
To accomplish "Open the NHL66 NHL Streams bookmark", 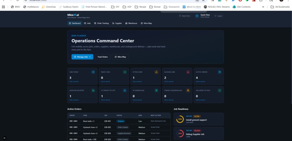I will coord(217,7).
